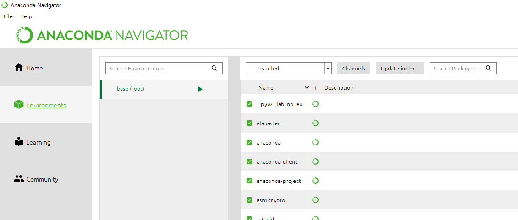Click the Community people icon

coord(18,179)
